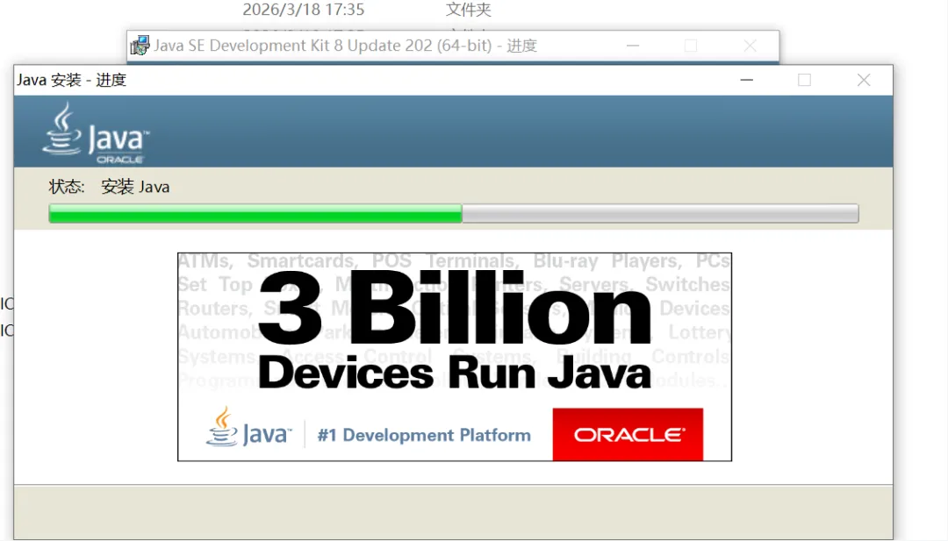Minimize the Java 安装 progress window
Viewport: 948px width, 541px height.
point(747,80)
